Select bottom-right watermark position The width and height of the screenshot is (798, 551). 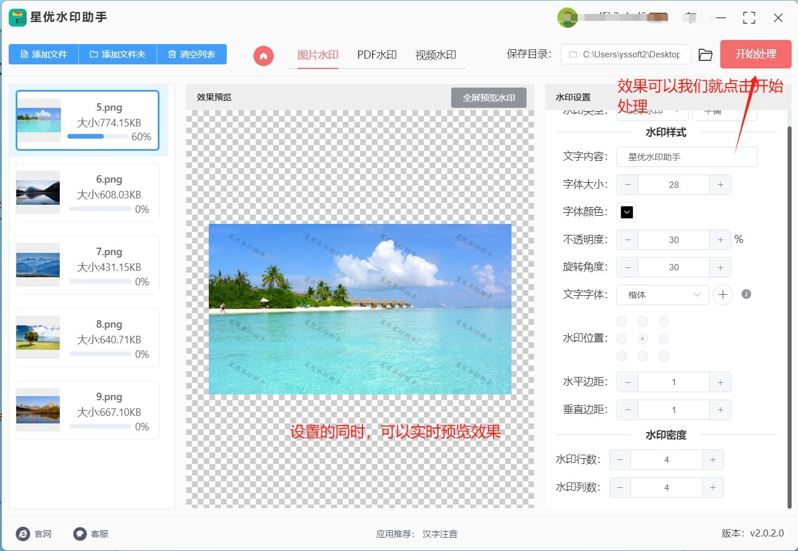[664, 356]
